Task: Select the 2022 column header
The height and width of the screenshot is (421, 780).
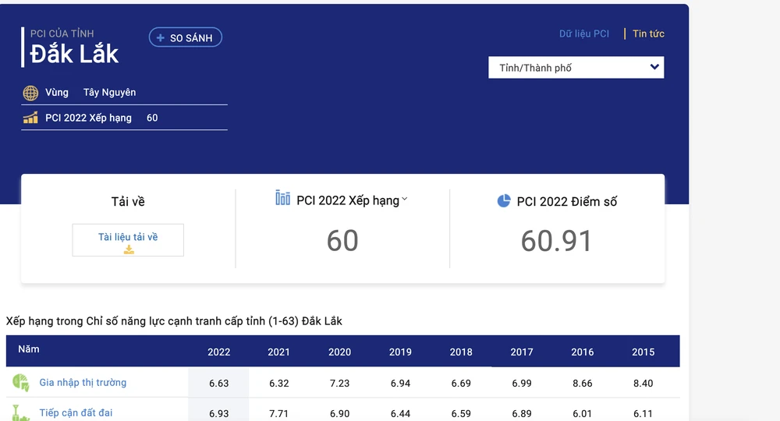Action: pyautogui.click(x=218, y=352)
